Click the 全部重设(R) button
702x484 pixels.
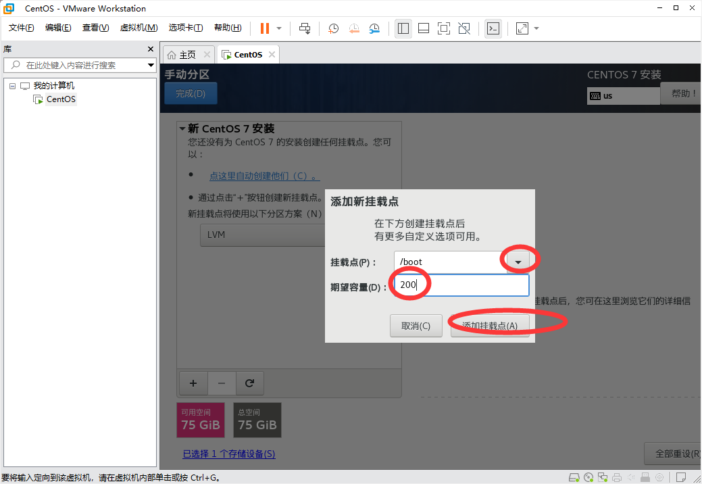click(x=674, y=454)
